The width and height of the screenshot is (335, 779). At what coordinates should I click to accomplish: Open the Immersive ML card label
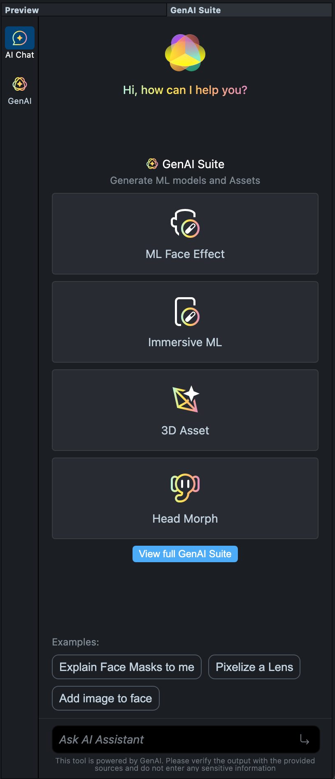pos(185,342)
